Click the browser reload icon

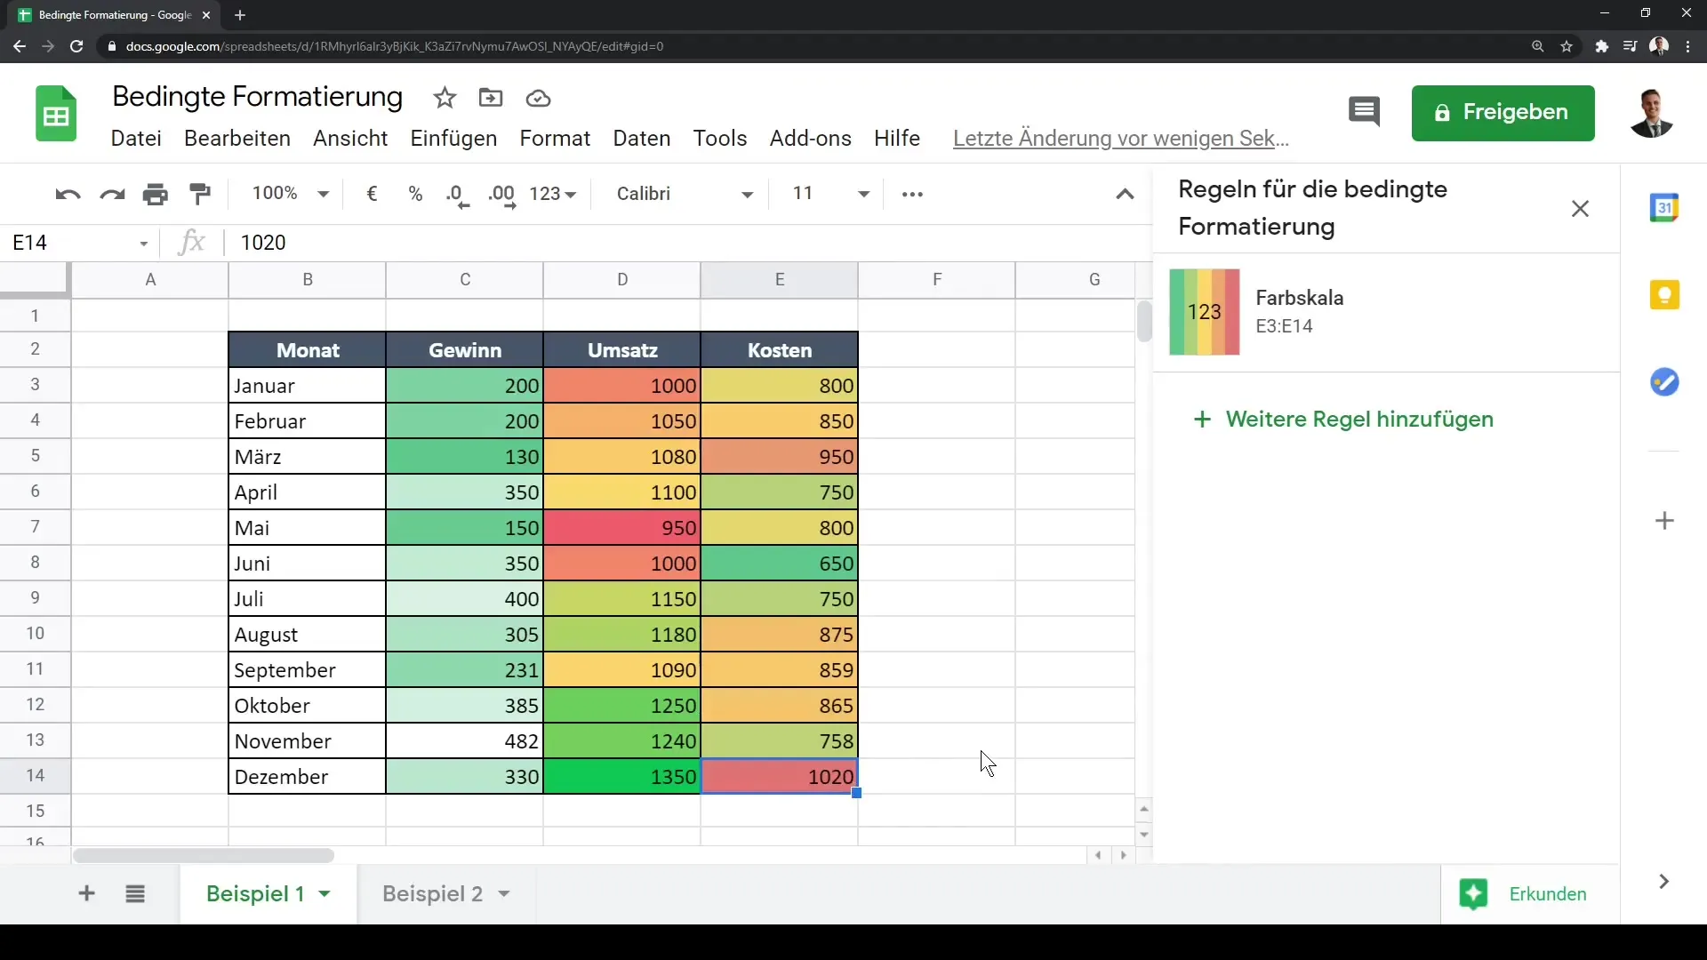76,46
